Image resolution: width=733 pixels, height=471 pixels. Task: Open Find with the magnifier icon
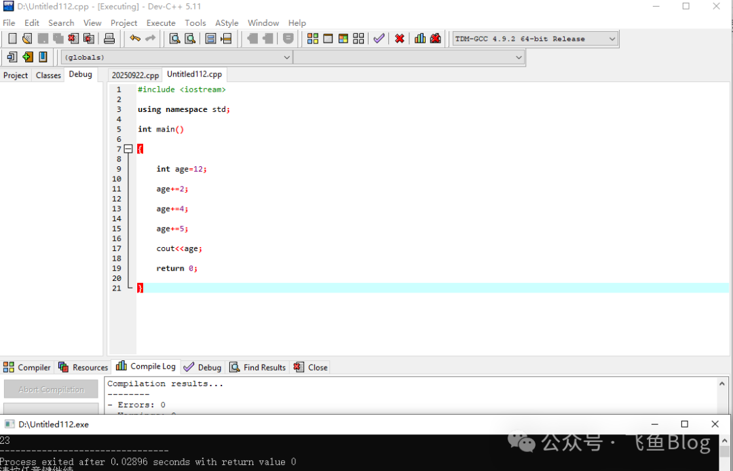click(174, 39)
